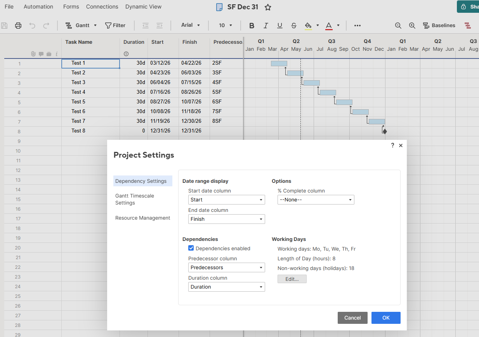Open the Predecessor column dropdown
Image resolution: width=479 pixels, height=337 pixels.
(227, 268)
